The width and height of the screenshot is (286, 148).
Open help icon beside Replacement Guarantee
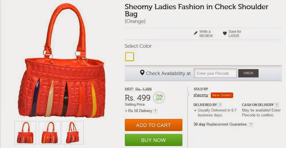coord(251,124)
